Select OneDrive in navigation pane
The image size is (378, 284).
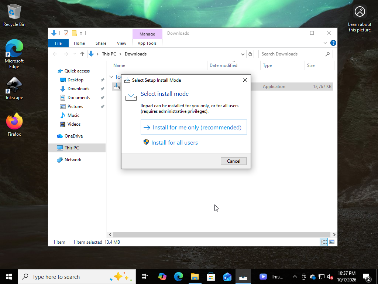coord(73,136)
